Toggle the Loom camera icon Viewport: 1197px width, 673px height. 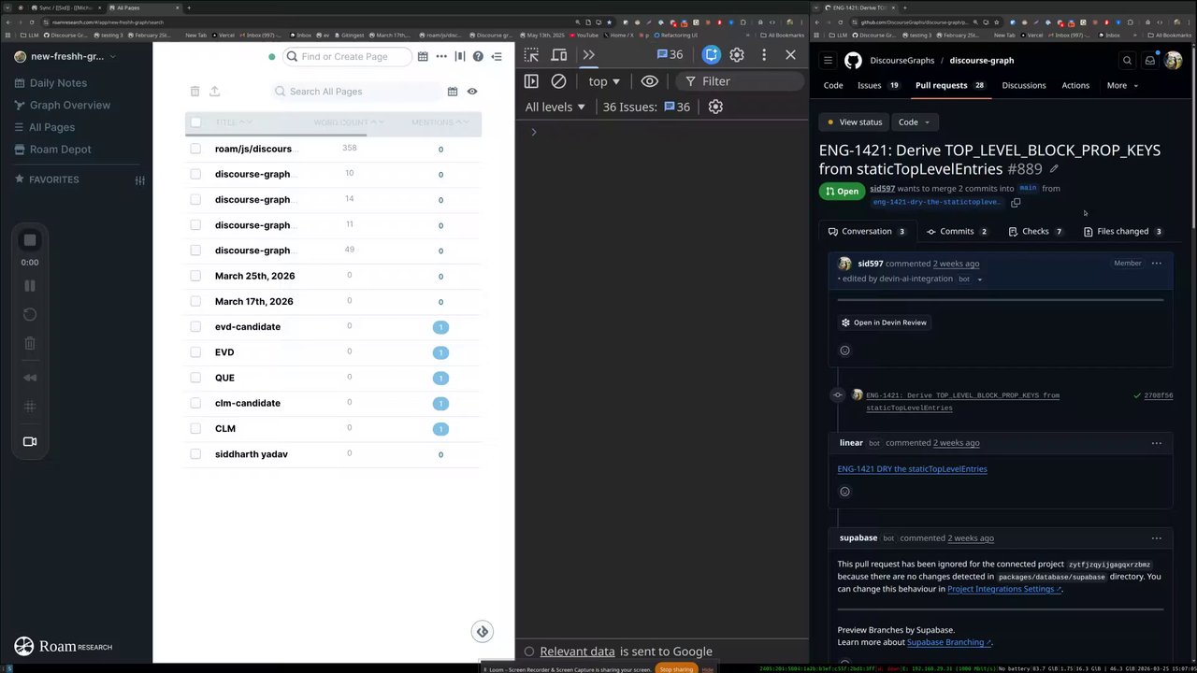pyautogui.click(x=30, y=441)
